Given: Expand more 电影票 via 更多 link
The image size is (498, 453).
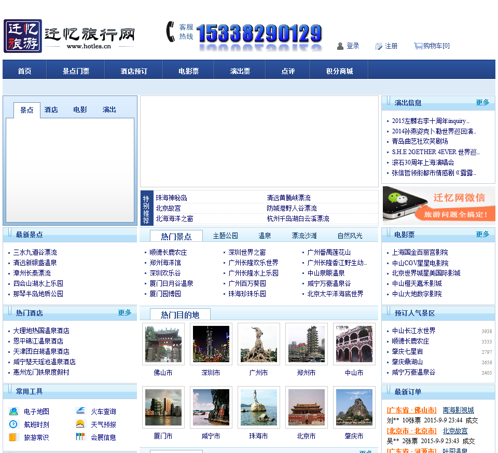Looking at the screenshot, I should (x=482, y=235).
